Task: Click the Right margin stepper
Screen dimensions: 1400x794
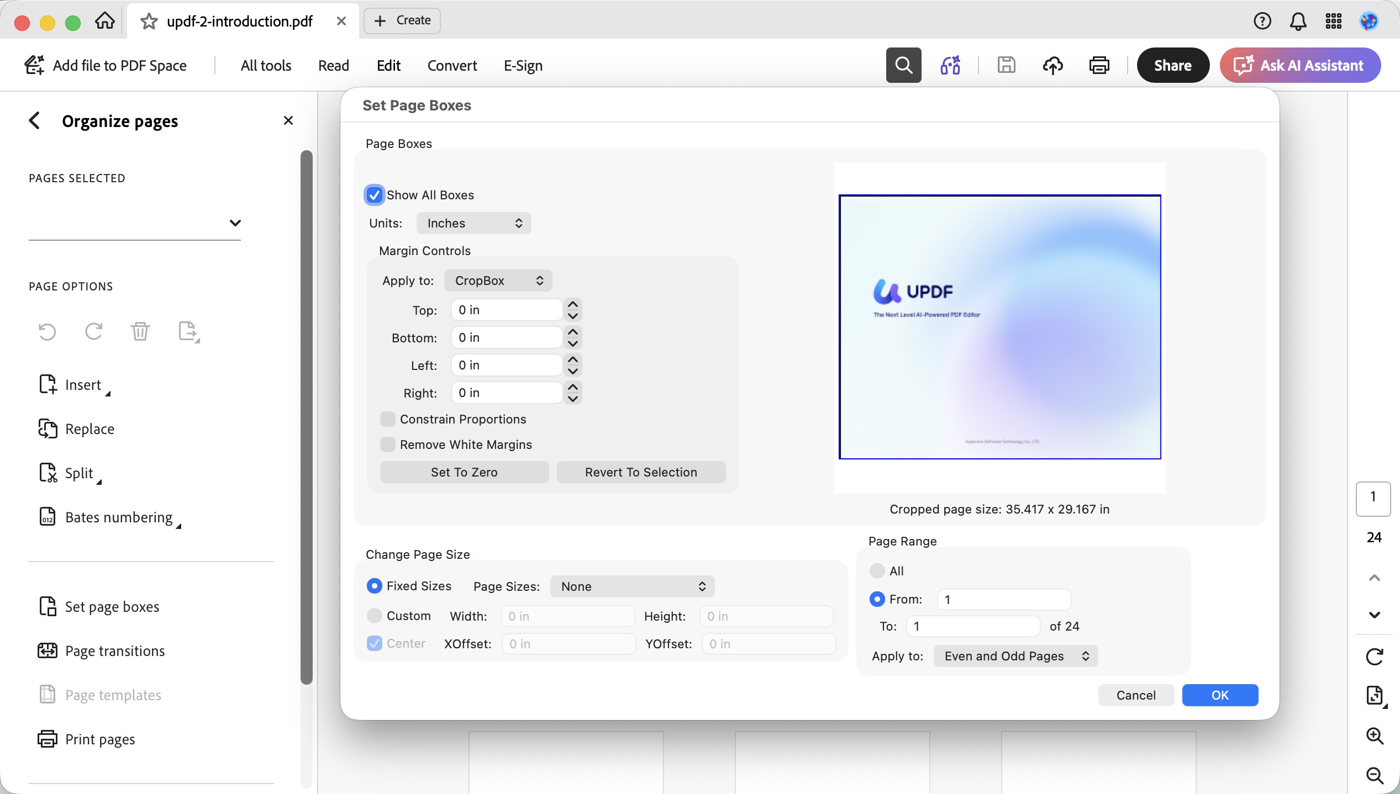Action: pos(573,393)
